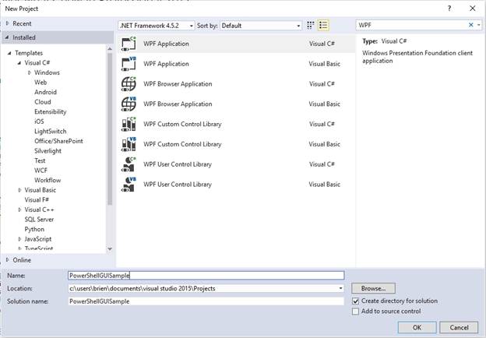Click the Visual C# WPF Browser Application icon
The image size is (486, 338).
[129, 84]
